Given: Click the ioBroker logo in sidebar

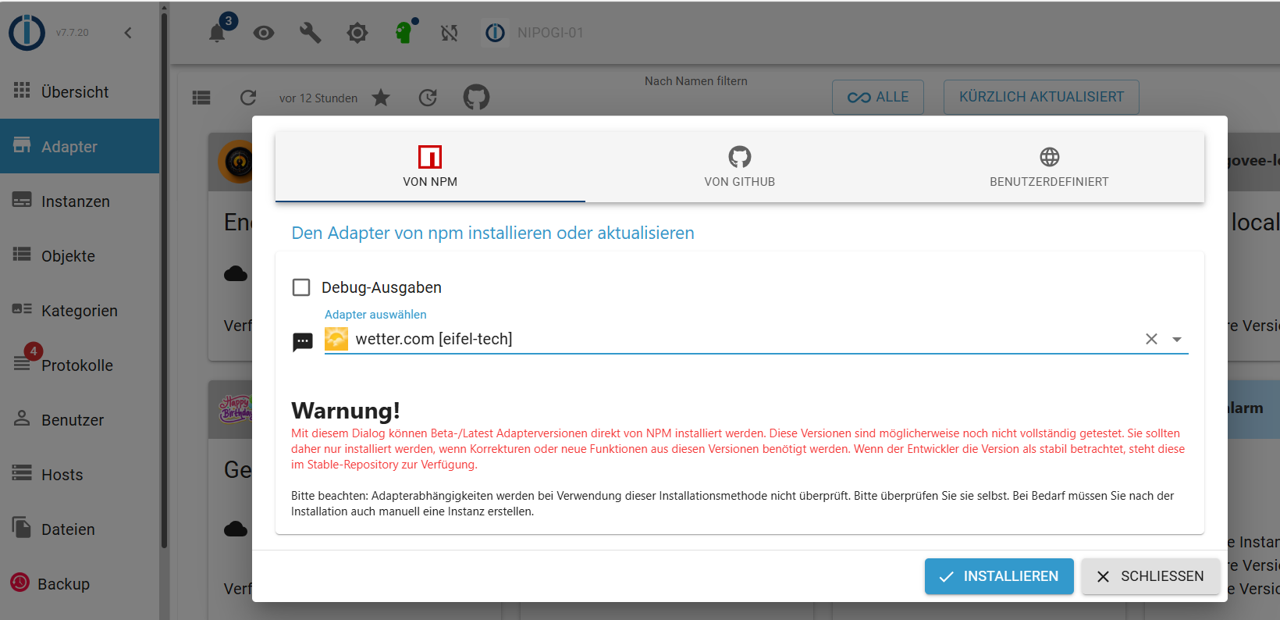Looking at the screenshot, I should (x=27, y=33).
